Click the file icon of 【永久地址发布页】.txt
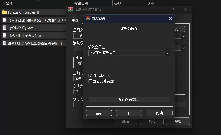 [5, 35]
